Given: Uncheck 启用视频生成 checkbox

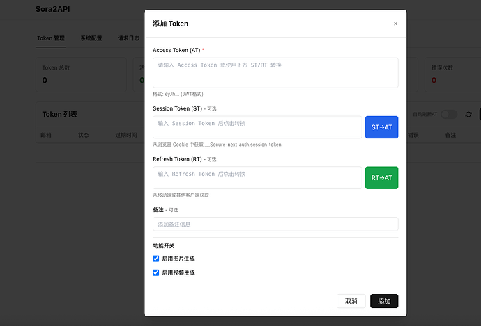Looking at the screenshot, I should coord(156,272).
